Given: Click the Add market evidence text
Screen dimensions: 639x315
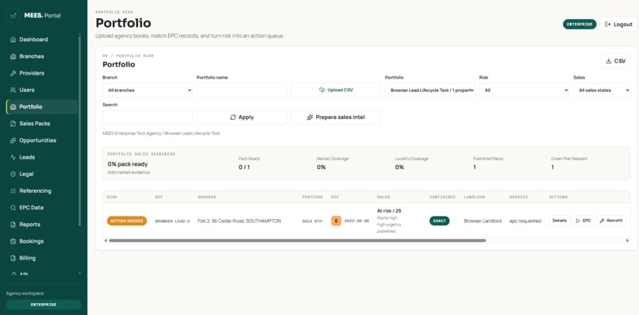Looking at the screenshot, I should pyautogui.click(x=128, y=172).
